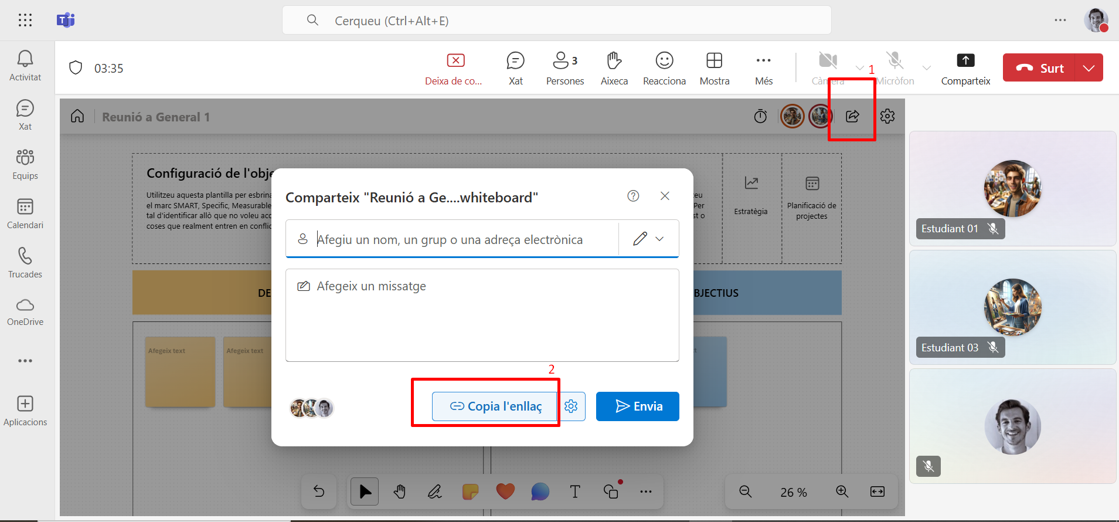This screenshot has width=1119, height=522.
Task: Select the whiteboard pen tool
Action: click(434, 492)
